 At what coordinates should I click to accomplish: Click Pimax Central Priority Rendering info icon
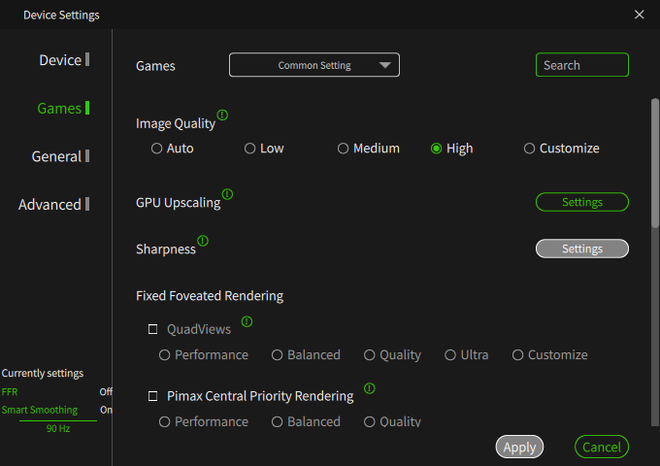click(x=369, y=388)
